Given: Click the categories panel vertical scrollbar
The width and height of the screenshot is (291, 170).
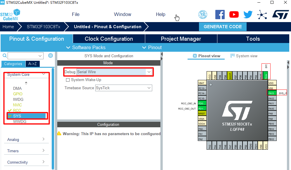Looking at the screenshot, I should 53,119.
